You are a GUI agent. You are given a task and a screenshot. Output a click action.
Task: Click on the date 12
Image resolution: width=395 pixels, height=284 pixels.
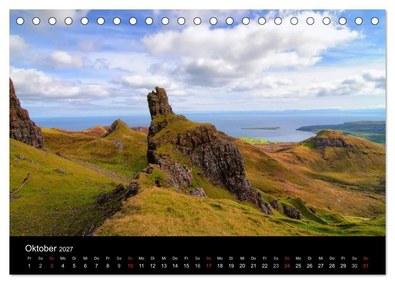[153, 266]
